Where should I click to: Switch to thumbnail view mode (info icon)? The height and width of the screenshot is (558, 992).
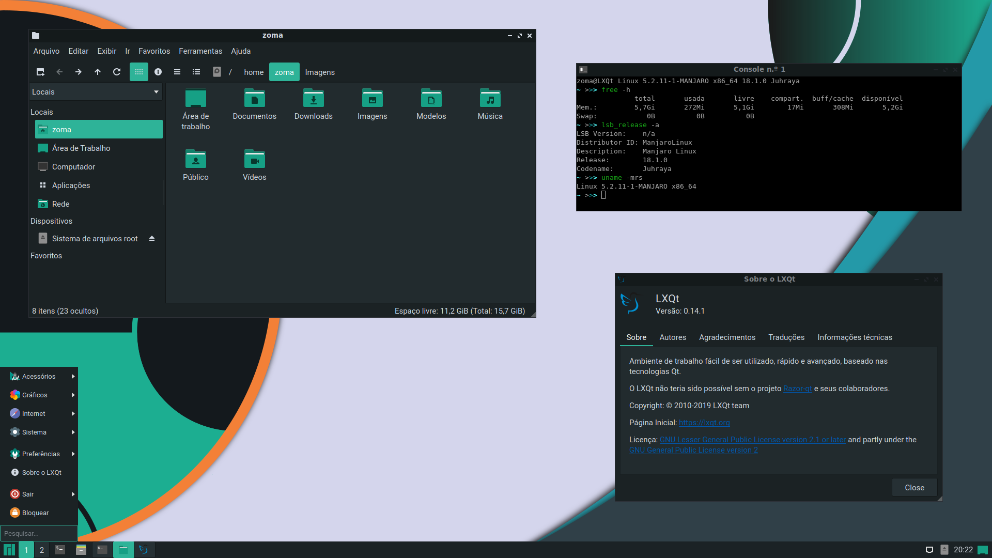pyautogui.click(x=158, y=72)
